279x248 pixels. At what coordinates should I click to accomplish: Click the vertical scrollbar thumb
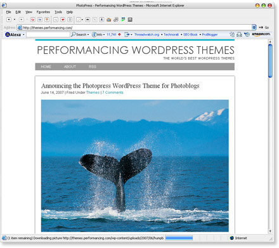tap(270, 61)
